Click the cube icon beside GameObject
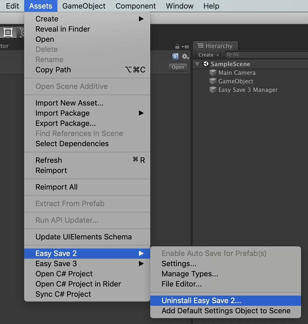The image size is (308, 324). point(213,81)
